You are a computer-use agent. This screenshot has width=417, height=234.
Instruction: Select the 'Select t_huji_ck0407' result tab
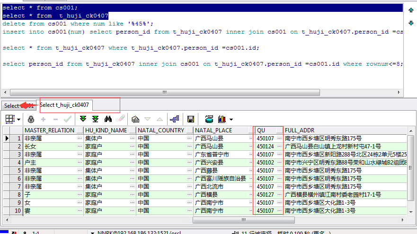point(64,105)
